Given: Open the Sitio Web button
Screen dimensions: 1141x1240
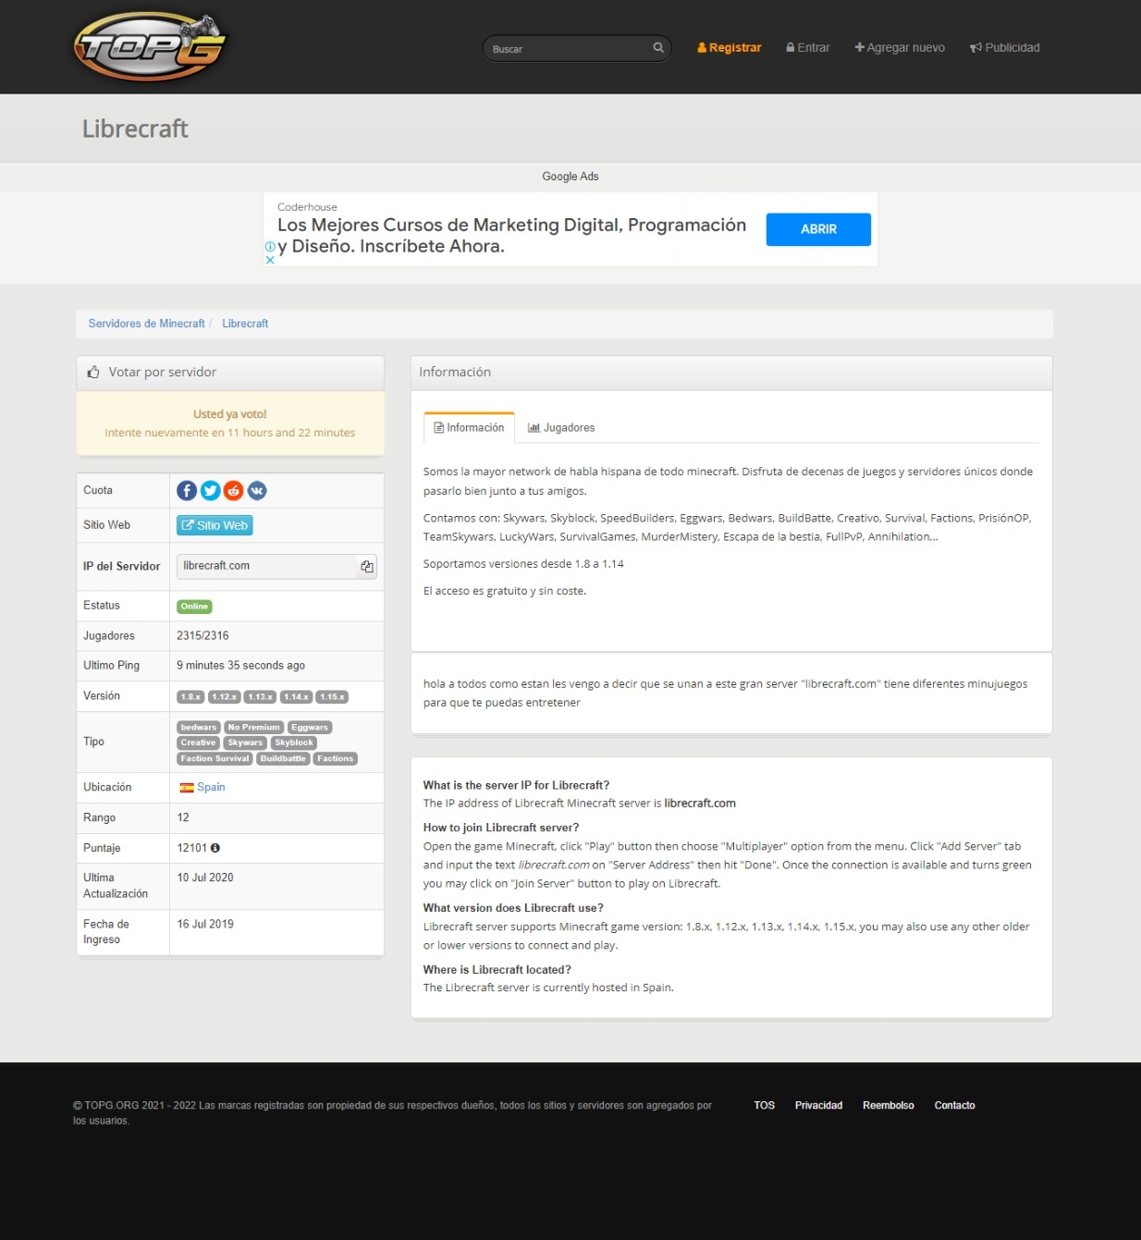Looking at the screenshot, I should pos(215,525).
